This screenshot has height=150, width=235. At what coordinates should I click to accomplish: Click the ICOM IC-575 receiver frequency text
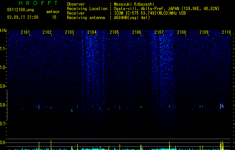(x=150, y=13)
